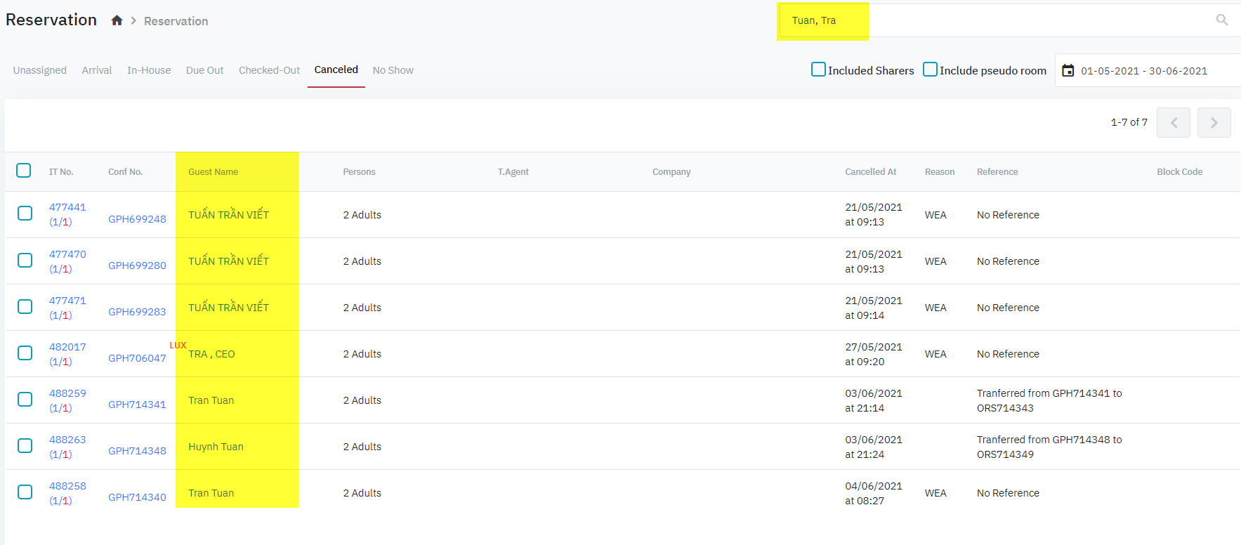Sort by the Cancelled At column header

pos(870,172)
